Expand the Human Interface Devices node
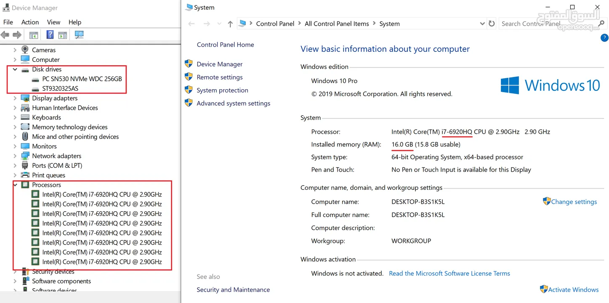 click(15, 108)
